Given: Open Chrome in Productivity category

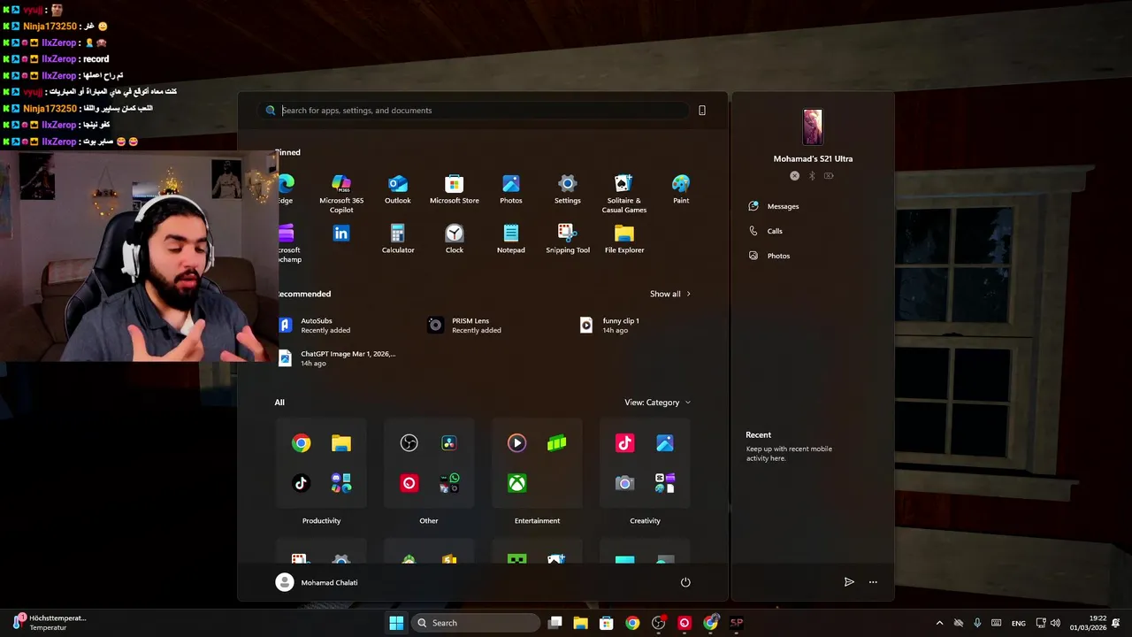Looking at the screenshot, I should click(x=302, y=443).
